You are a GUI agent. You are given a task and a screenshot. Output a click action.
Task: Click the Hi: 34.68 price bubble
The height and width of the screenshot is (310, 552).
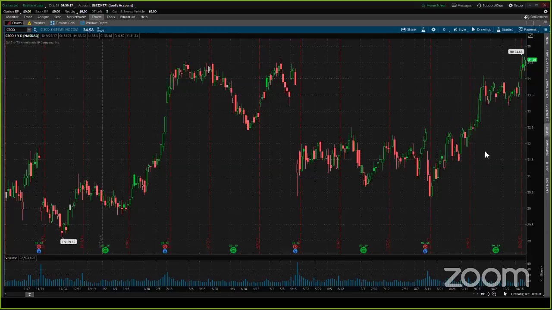(x=516, y=52)
